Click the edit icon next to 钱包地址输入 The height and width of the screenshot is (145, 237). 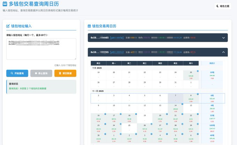(x=8, y=26)
